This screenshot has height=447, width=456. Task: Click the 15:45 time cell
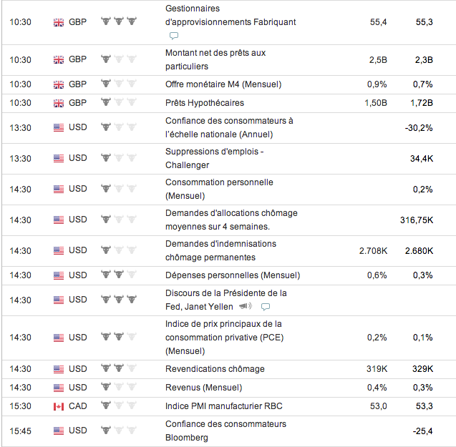pos(20,431)
